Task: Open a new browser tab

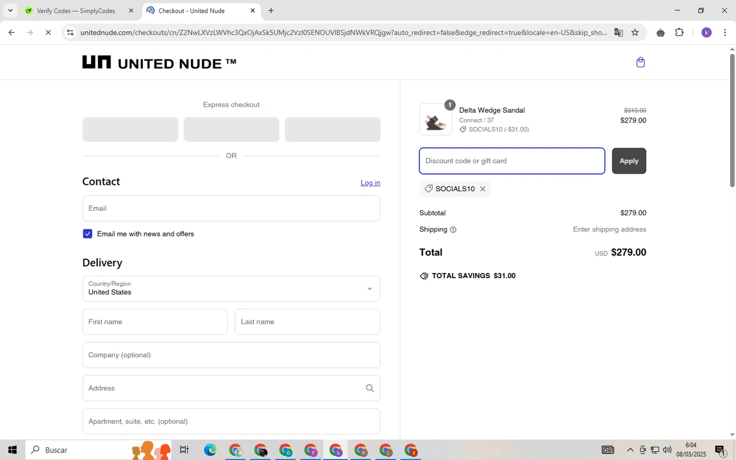Action: (x=271, y=10)
